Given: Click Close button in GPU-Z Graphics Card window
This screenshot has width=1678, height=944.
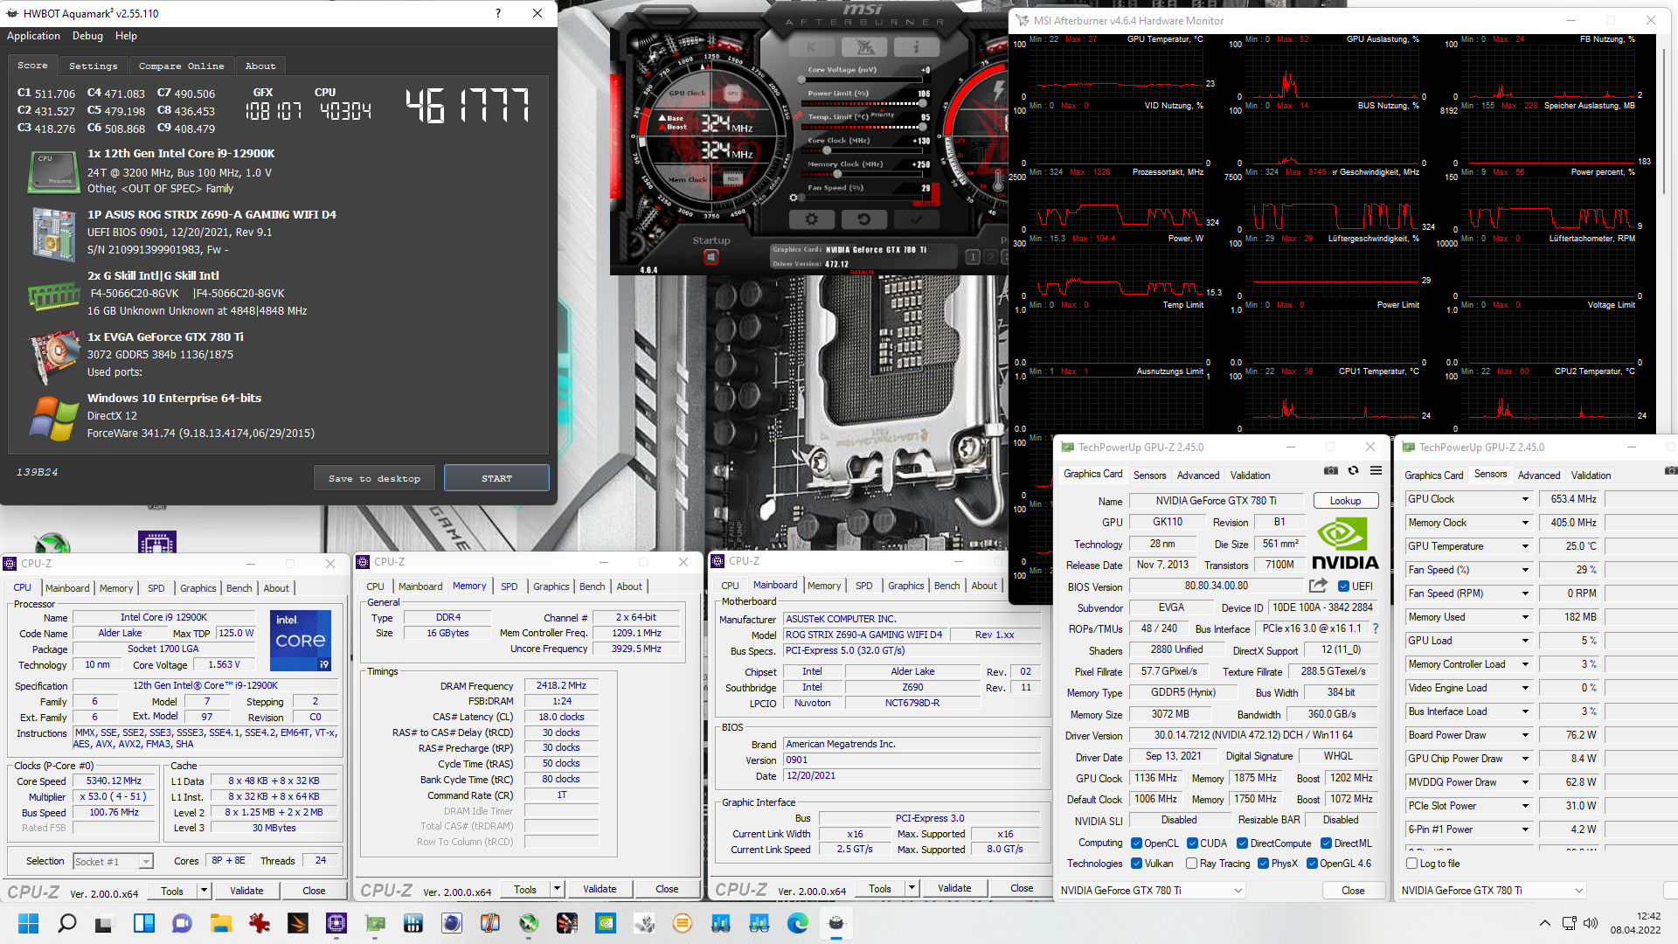Looking at the screenshot, I should (1353, 891).
